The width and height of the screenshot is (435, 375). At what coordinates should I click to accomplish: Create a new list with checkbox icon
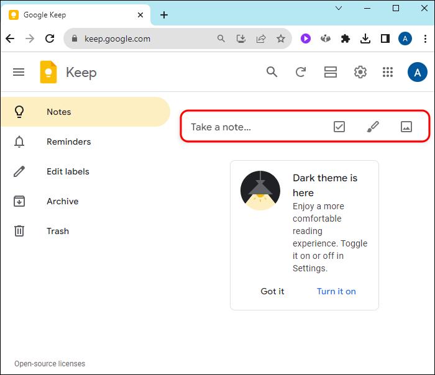tap(339, 127)
